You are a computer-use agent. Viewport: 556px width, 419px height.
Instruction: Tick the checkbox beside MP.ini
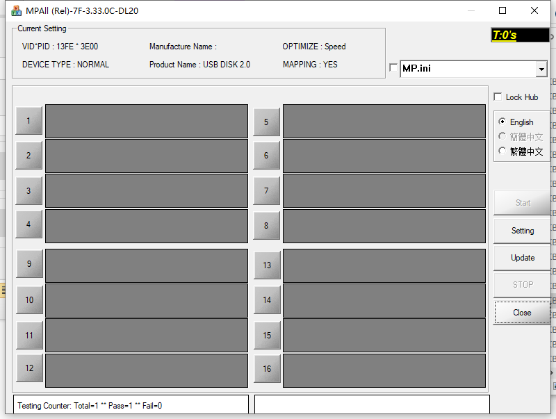click(x=394, y=68)
